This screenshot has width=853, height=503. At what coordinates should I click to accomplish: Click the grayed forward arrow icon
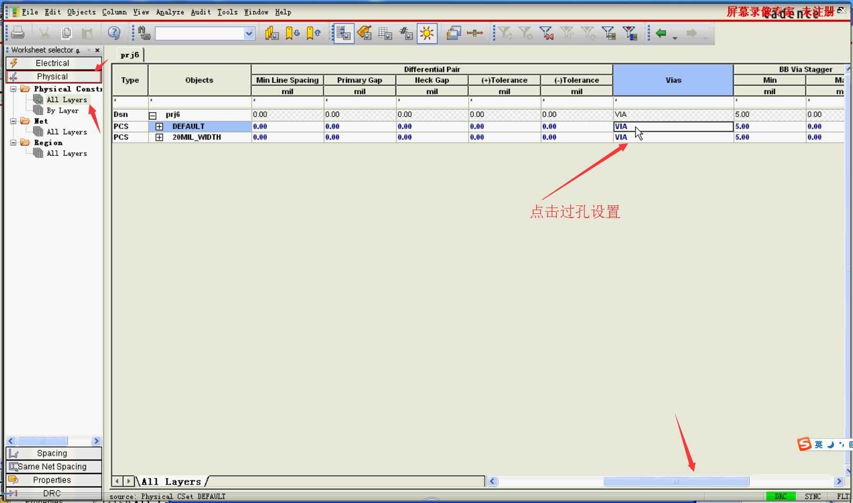(x=691, y=33)
